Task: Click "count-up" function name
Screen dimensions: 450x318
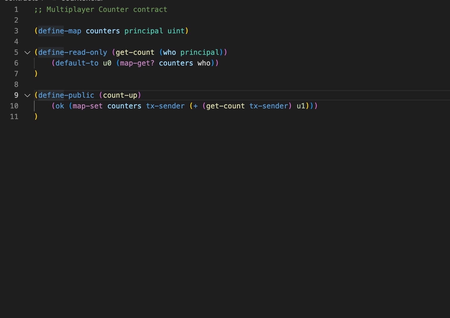Action: coord(120,95)
